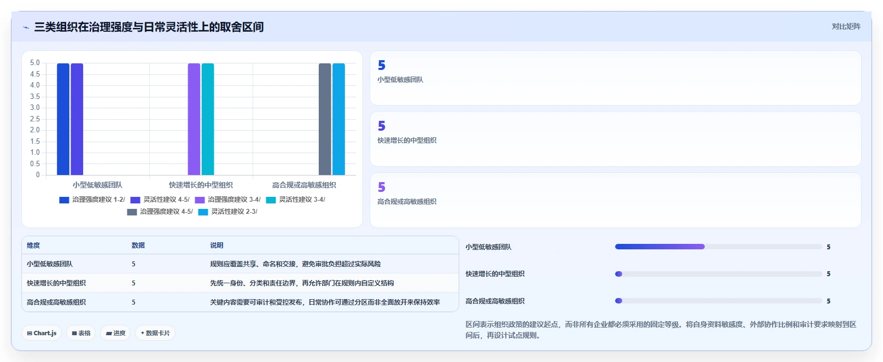
Task: Click the table text 规则应覆盖共享、命名和交接
Action: point(253,264)
